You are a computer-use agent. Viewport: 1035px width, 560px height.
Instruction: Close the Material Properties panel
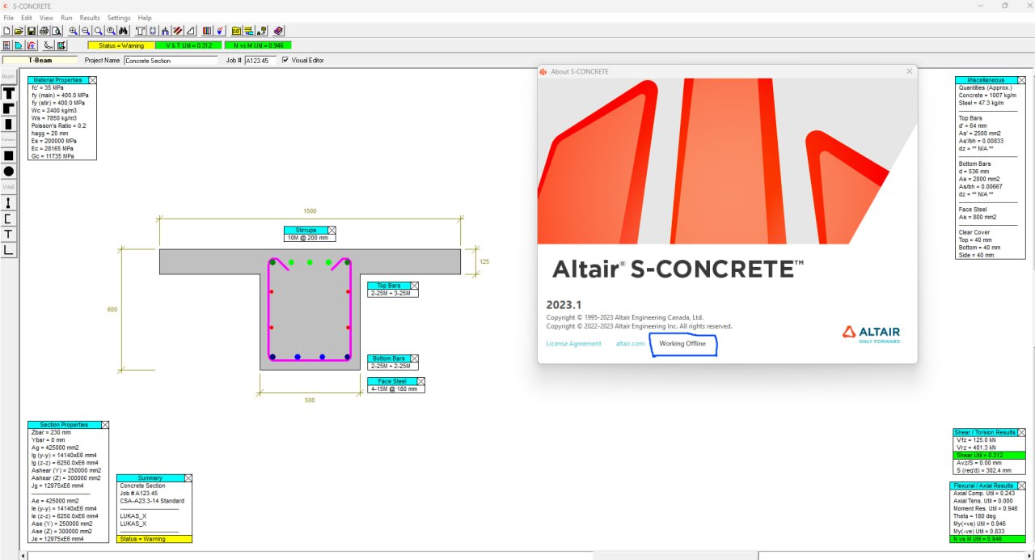tap(92, 80)
